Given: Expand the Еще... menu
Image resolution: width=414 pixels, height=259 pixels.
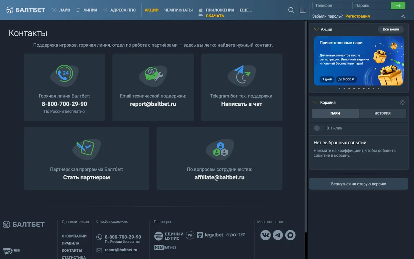Looking at the screenshot, I should tap(246, 10).
